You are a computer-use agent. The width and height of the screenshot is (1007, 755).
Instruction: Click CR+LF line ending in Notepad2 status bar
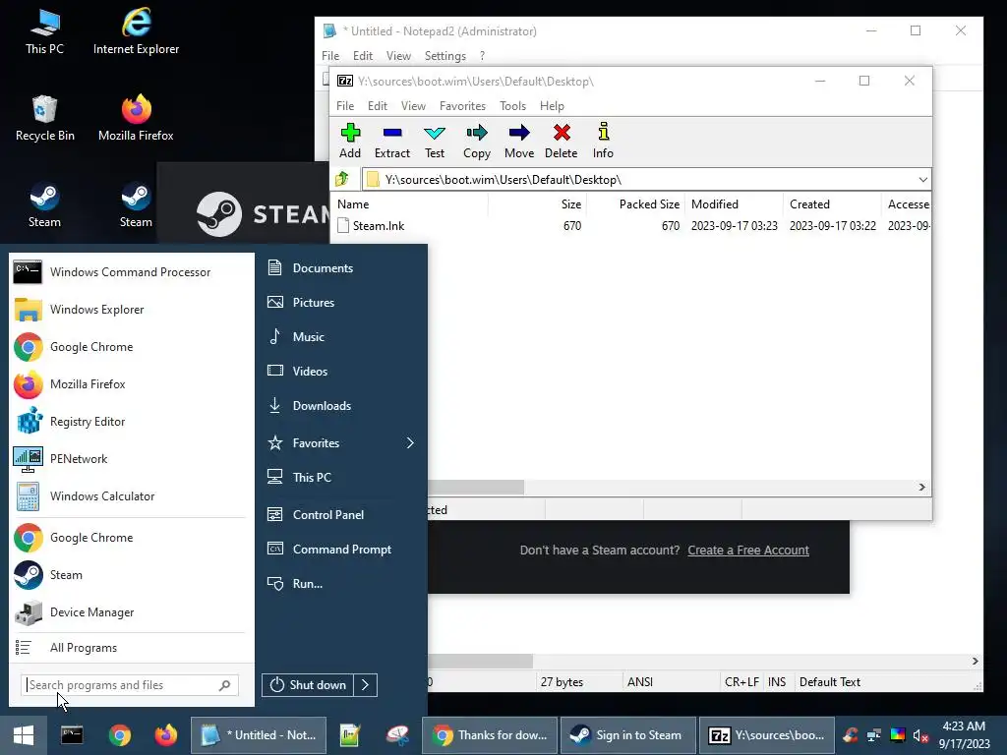tap(741, 682)
